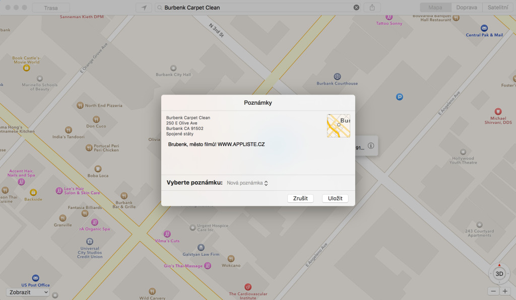Click the current location arrow icon
Viewport: 516px width, 300px height.
(x=144, y=8)
